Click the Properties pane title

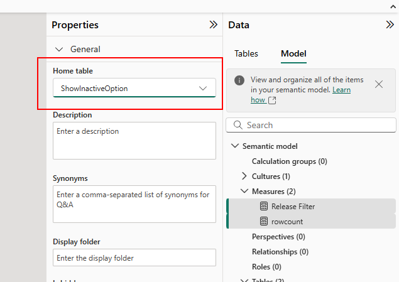(x=75, y=25)
